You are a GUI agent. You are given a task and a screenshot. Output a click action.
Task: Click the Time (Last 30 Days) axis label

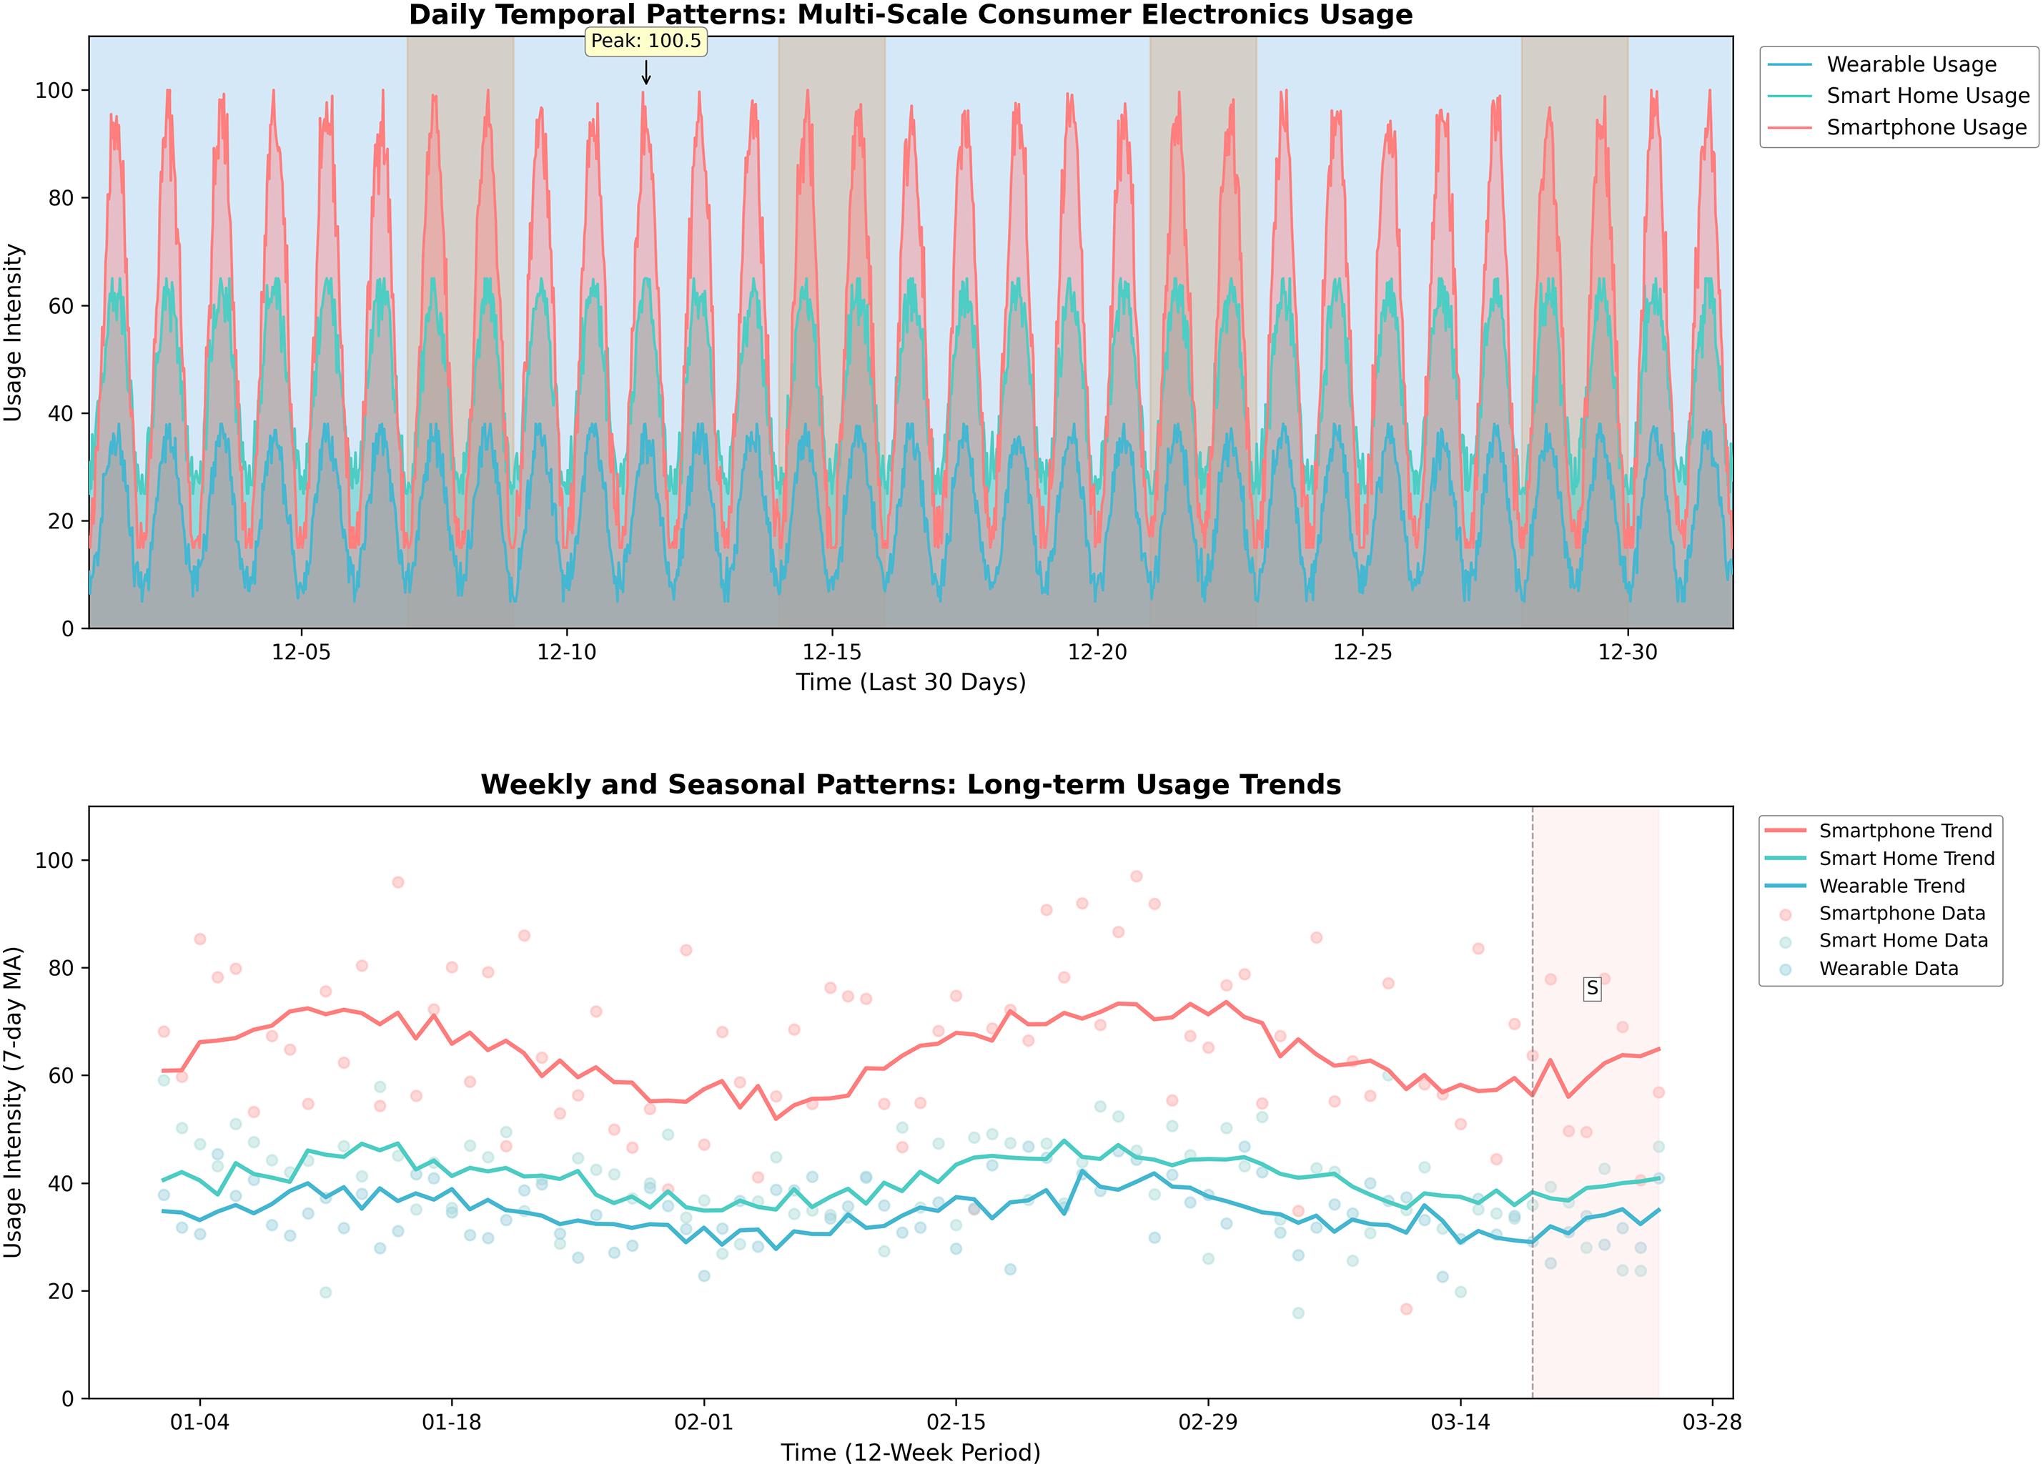(x=910, y=683)
